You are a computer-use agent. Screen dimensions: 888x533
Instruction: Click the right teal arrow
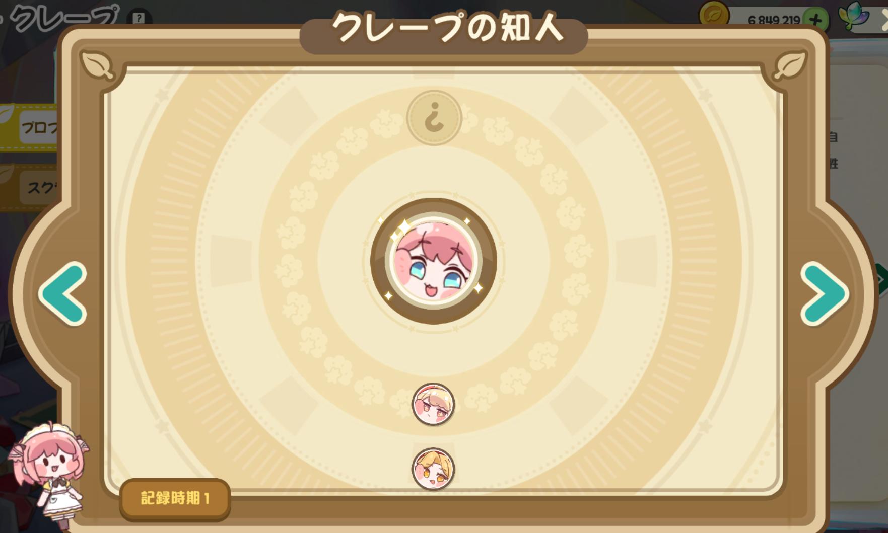tap(825, 294)
